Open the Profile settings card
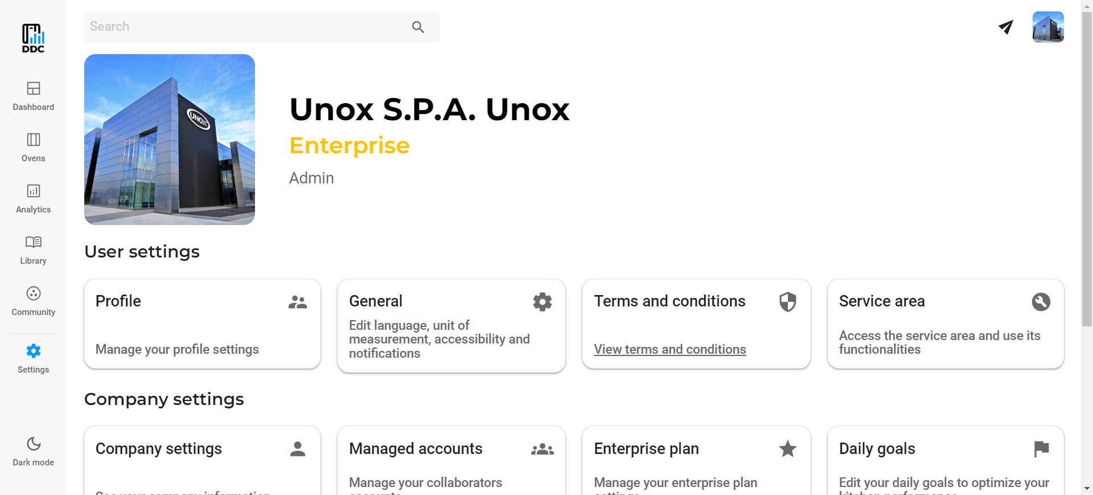1093x495 pixels. (202, 324)
